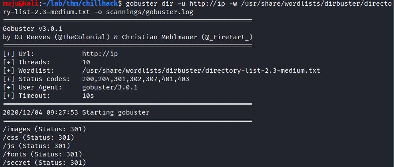
Task: Click the /js result line
Action: coord(37,146)
